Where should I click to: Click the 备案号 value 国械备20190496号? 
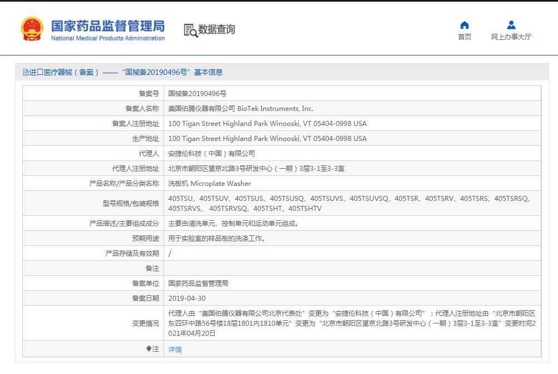click(197, 94)
